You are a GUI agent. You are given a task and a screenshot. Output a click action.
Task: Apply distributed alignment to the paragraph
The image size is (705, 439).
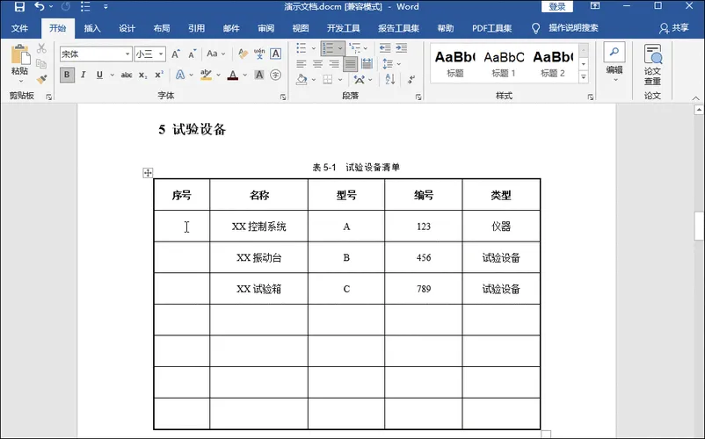click(367, 64)
